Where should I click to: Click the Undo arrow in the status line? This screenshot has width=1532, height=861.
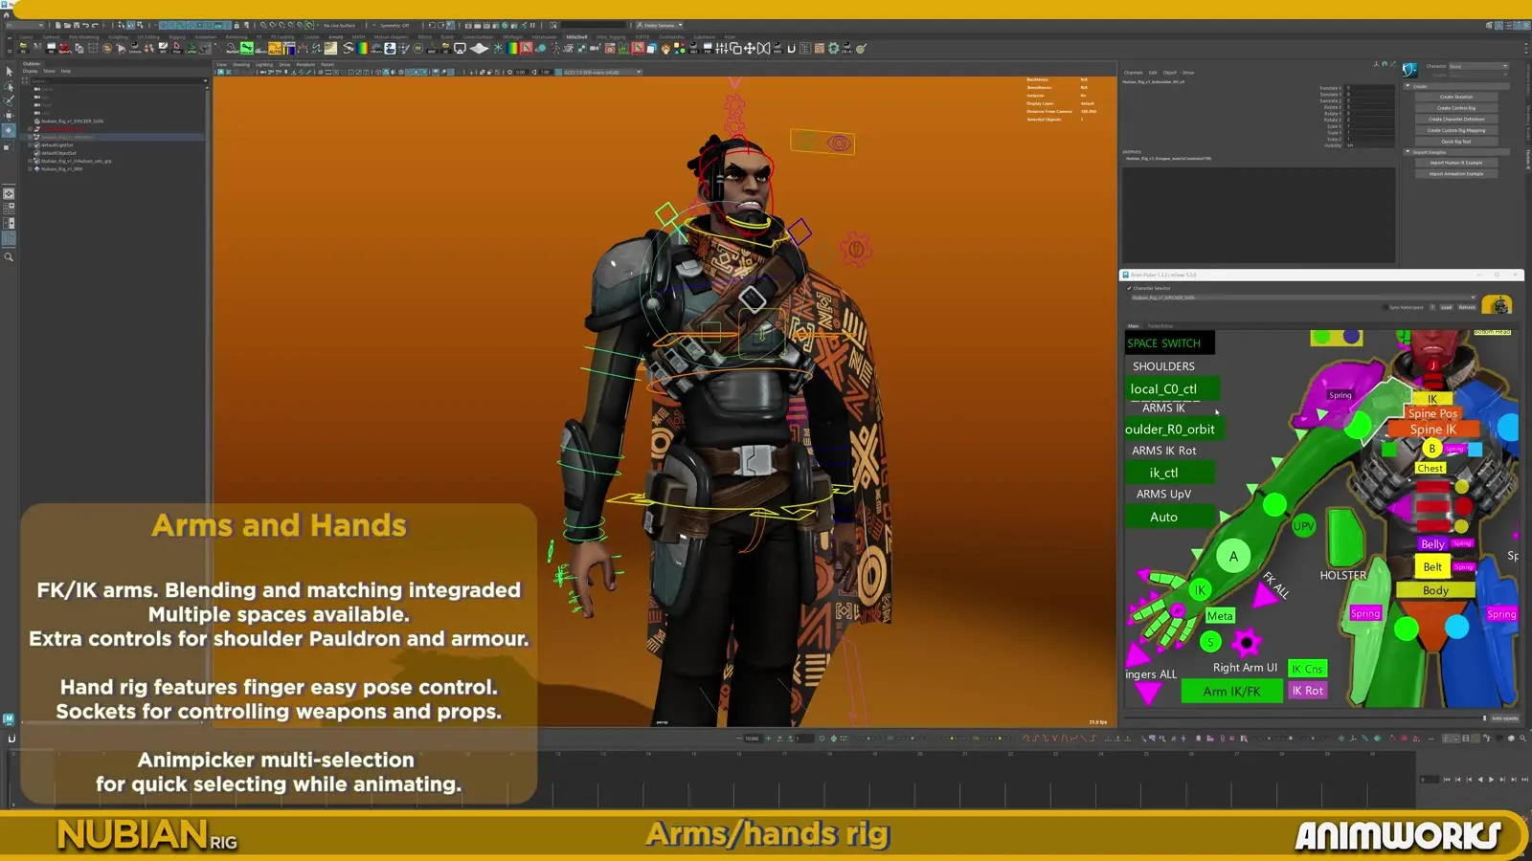[x=86, y=25]
